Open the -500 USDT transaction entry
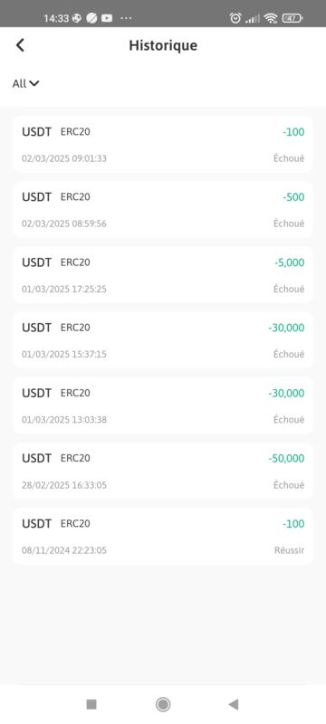This screenshot has height=724, width=326. (x=162, y=209)
